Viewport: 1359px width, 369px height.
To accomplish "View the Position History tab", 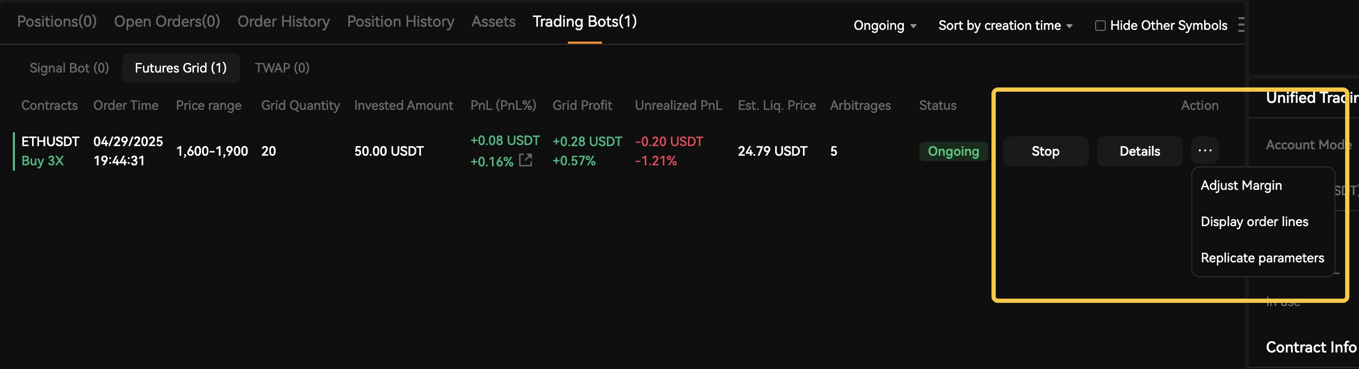I will pos(401,21).
